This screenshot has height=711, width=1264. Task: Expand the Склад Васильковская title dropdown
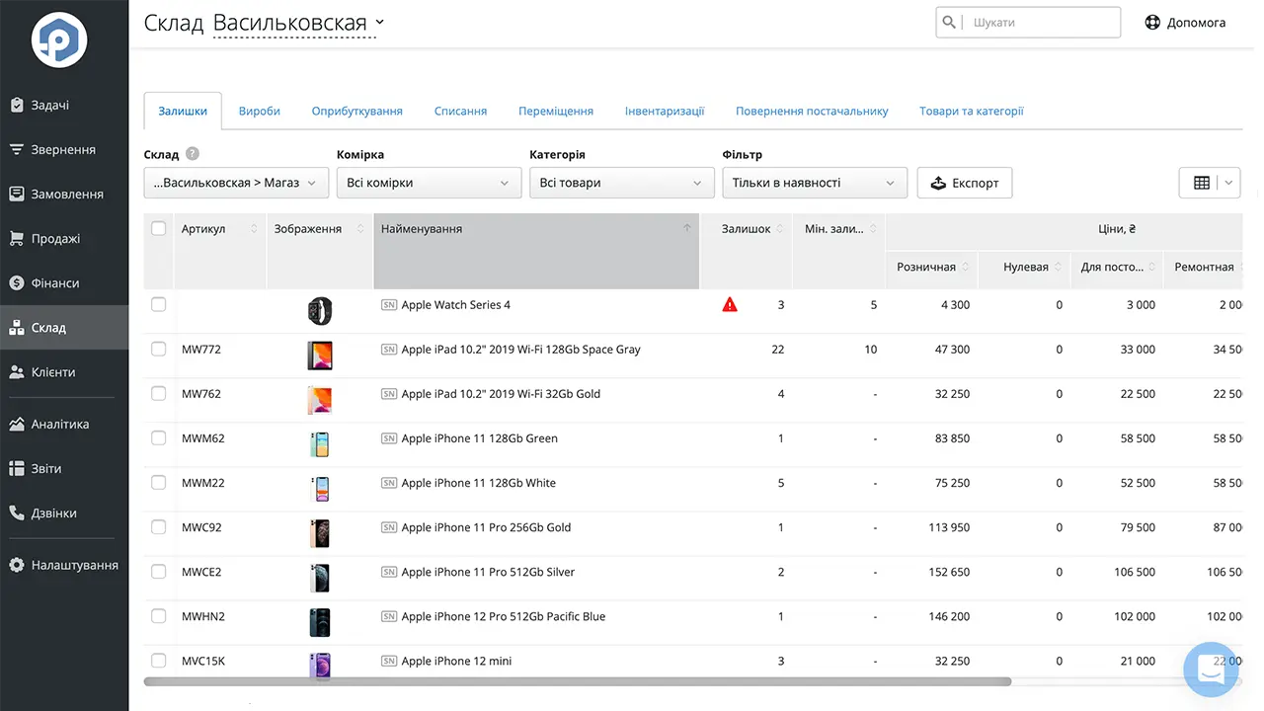[x=380, y=23]
